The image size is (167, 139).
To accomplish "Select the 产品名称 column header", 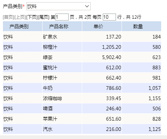I will [x=62, y=26].
